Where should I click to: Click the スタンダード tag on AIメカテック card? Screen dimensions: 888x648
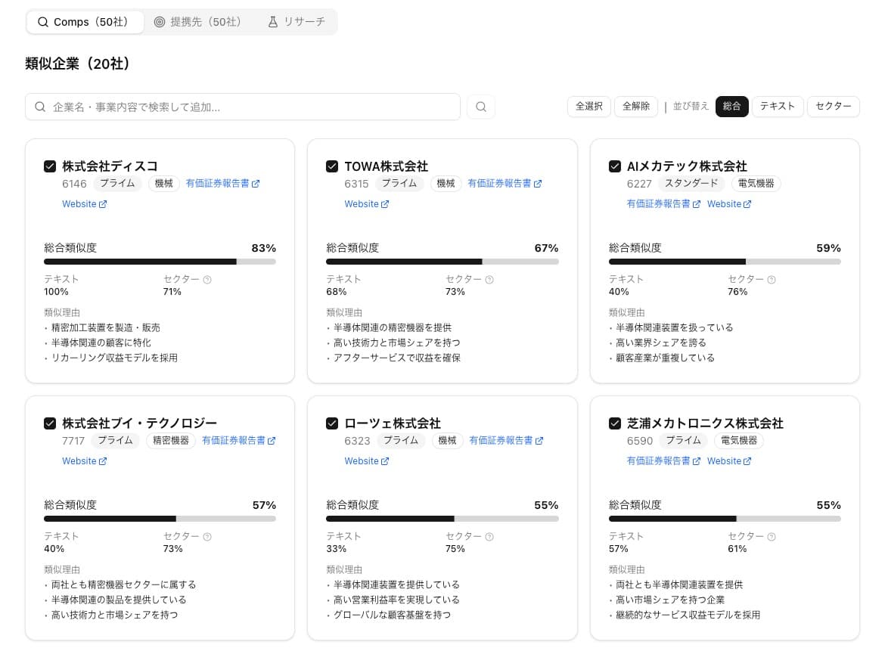[x=691, y=184]
